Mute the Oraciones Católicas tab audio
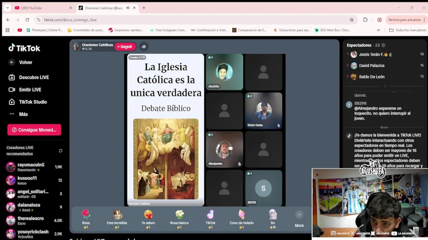The width and height of the screenshot is (428, 240). pos(128,8)
